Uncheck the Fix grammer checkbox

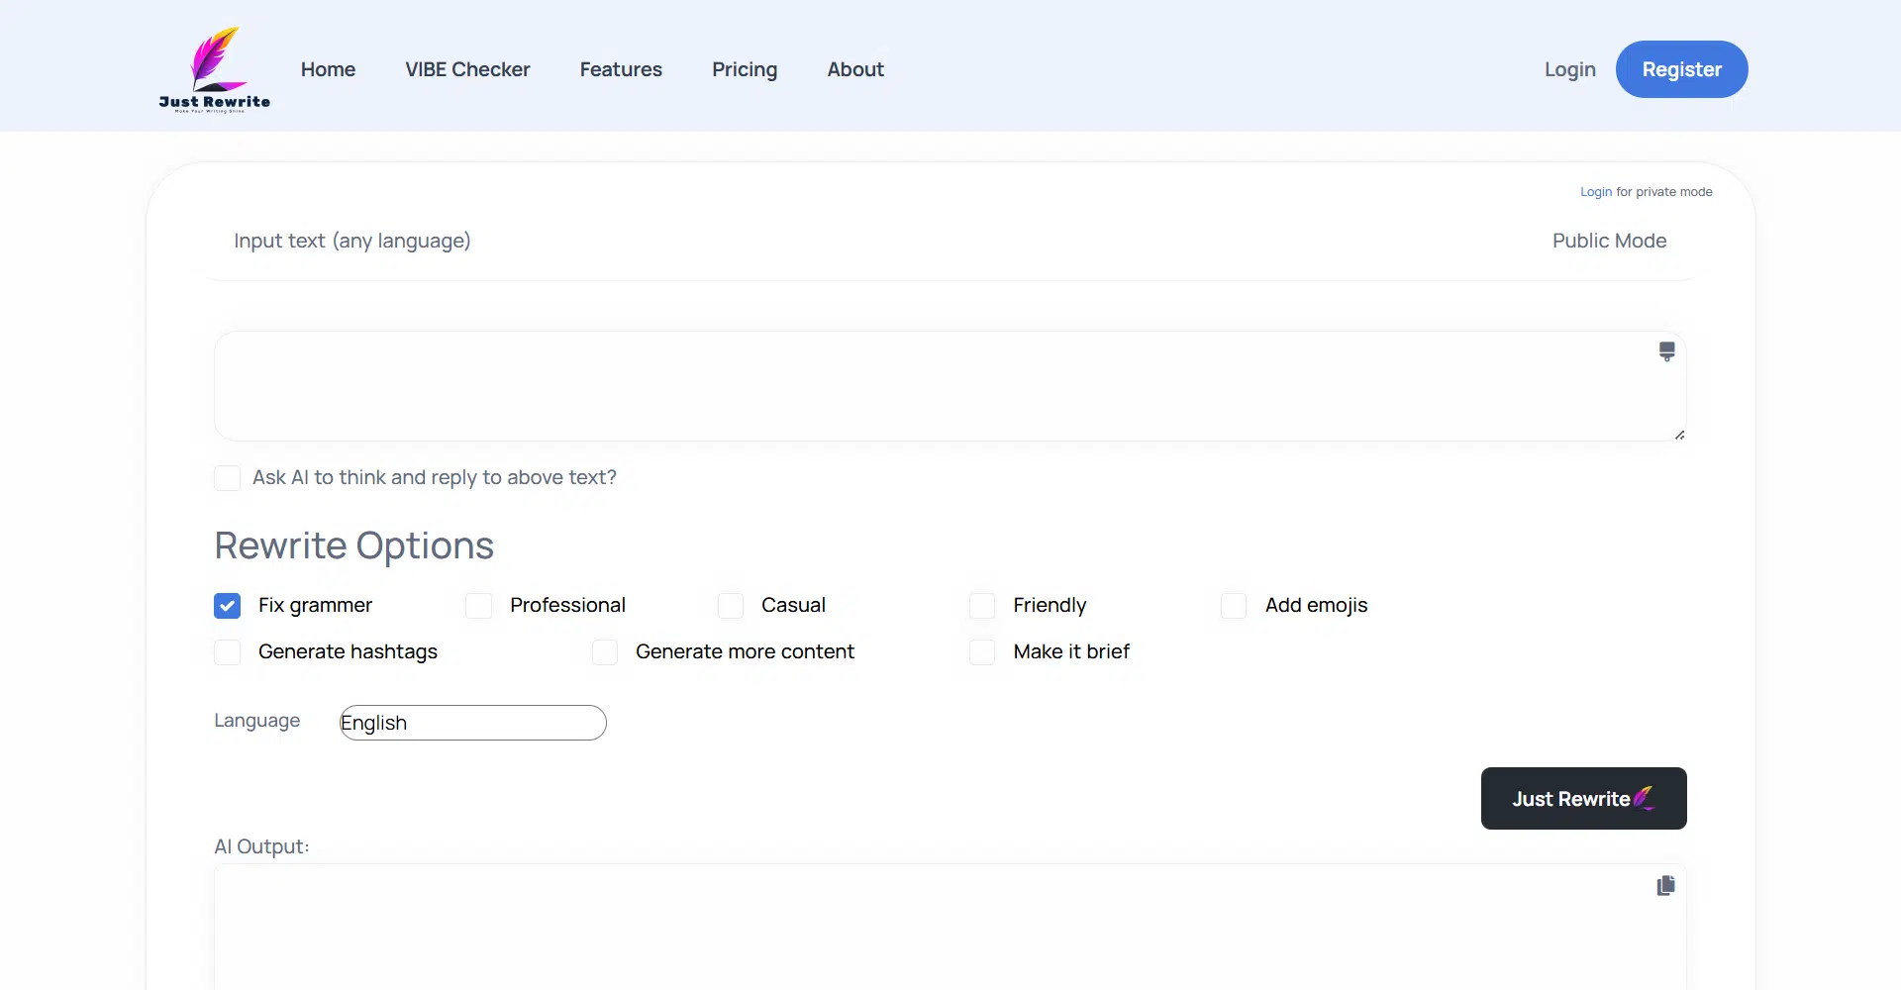[x=228, y=606]
